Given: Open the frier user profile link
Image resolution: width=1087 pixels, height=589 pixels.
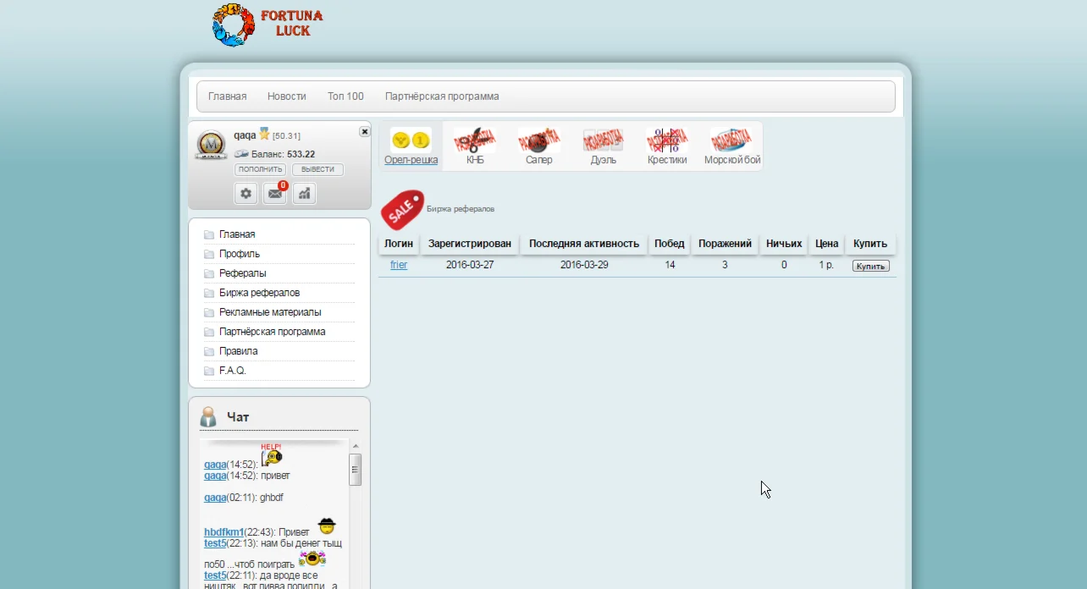Looking at the screenshot, I should coord(399,265).
